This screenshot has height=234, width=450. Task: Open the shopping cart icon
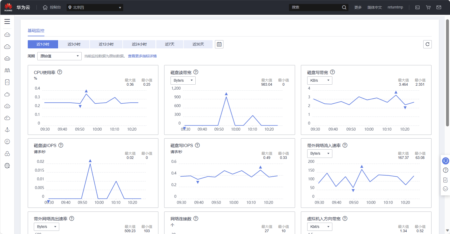click(x=428, y=7)
